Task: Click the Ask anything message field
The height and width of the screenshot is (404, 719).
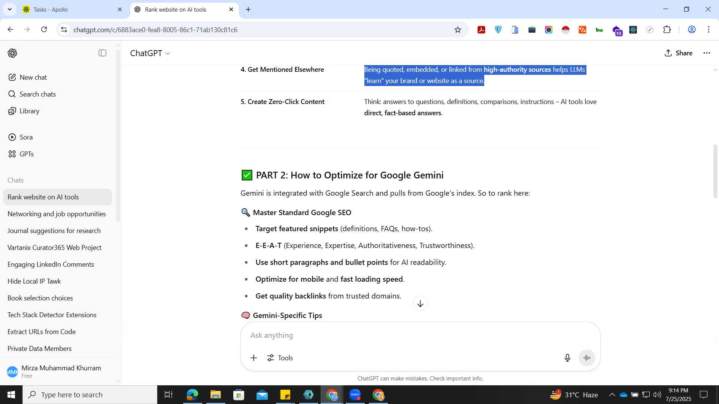Action: 420,336
